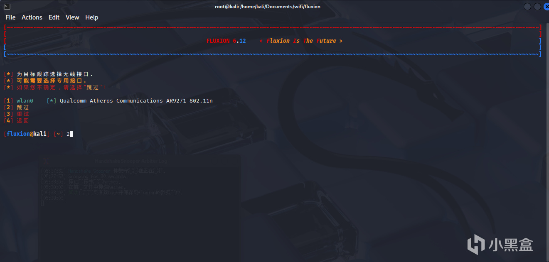Open the File menu
This screenshot has width=549, height=262.
point(10,17)
